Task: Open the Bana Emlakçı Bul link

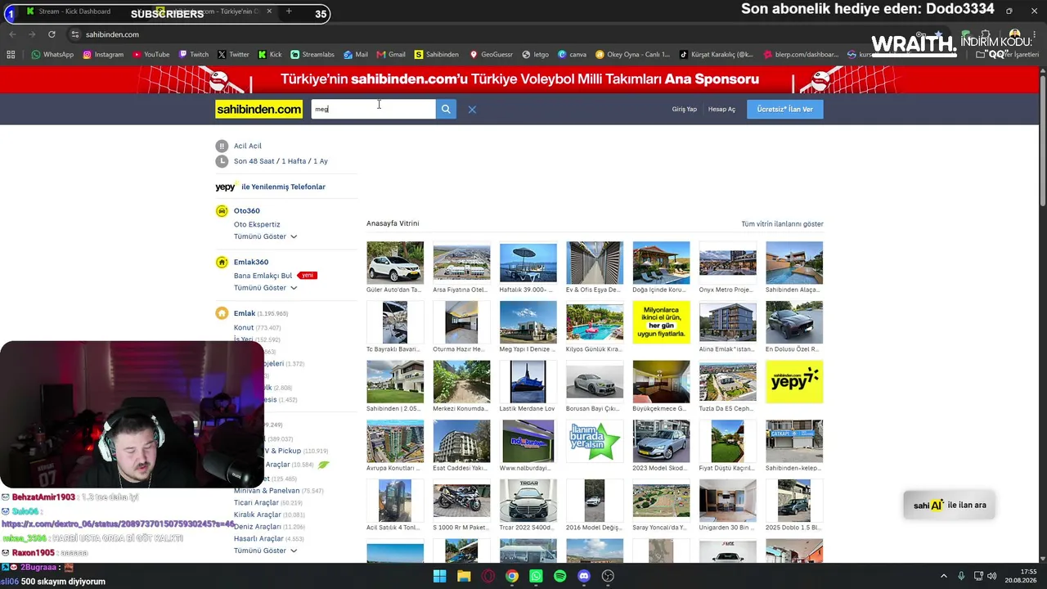Action: coord(263,276)
